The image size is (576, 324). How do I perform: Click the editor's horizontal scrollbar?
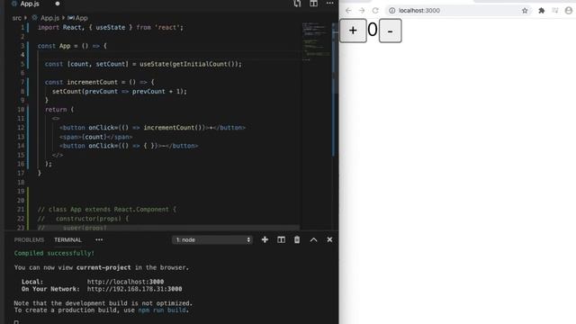click(x=168, y=228)
